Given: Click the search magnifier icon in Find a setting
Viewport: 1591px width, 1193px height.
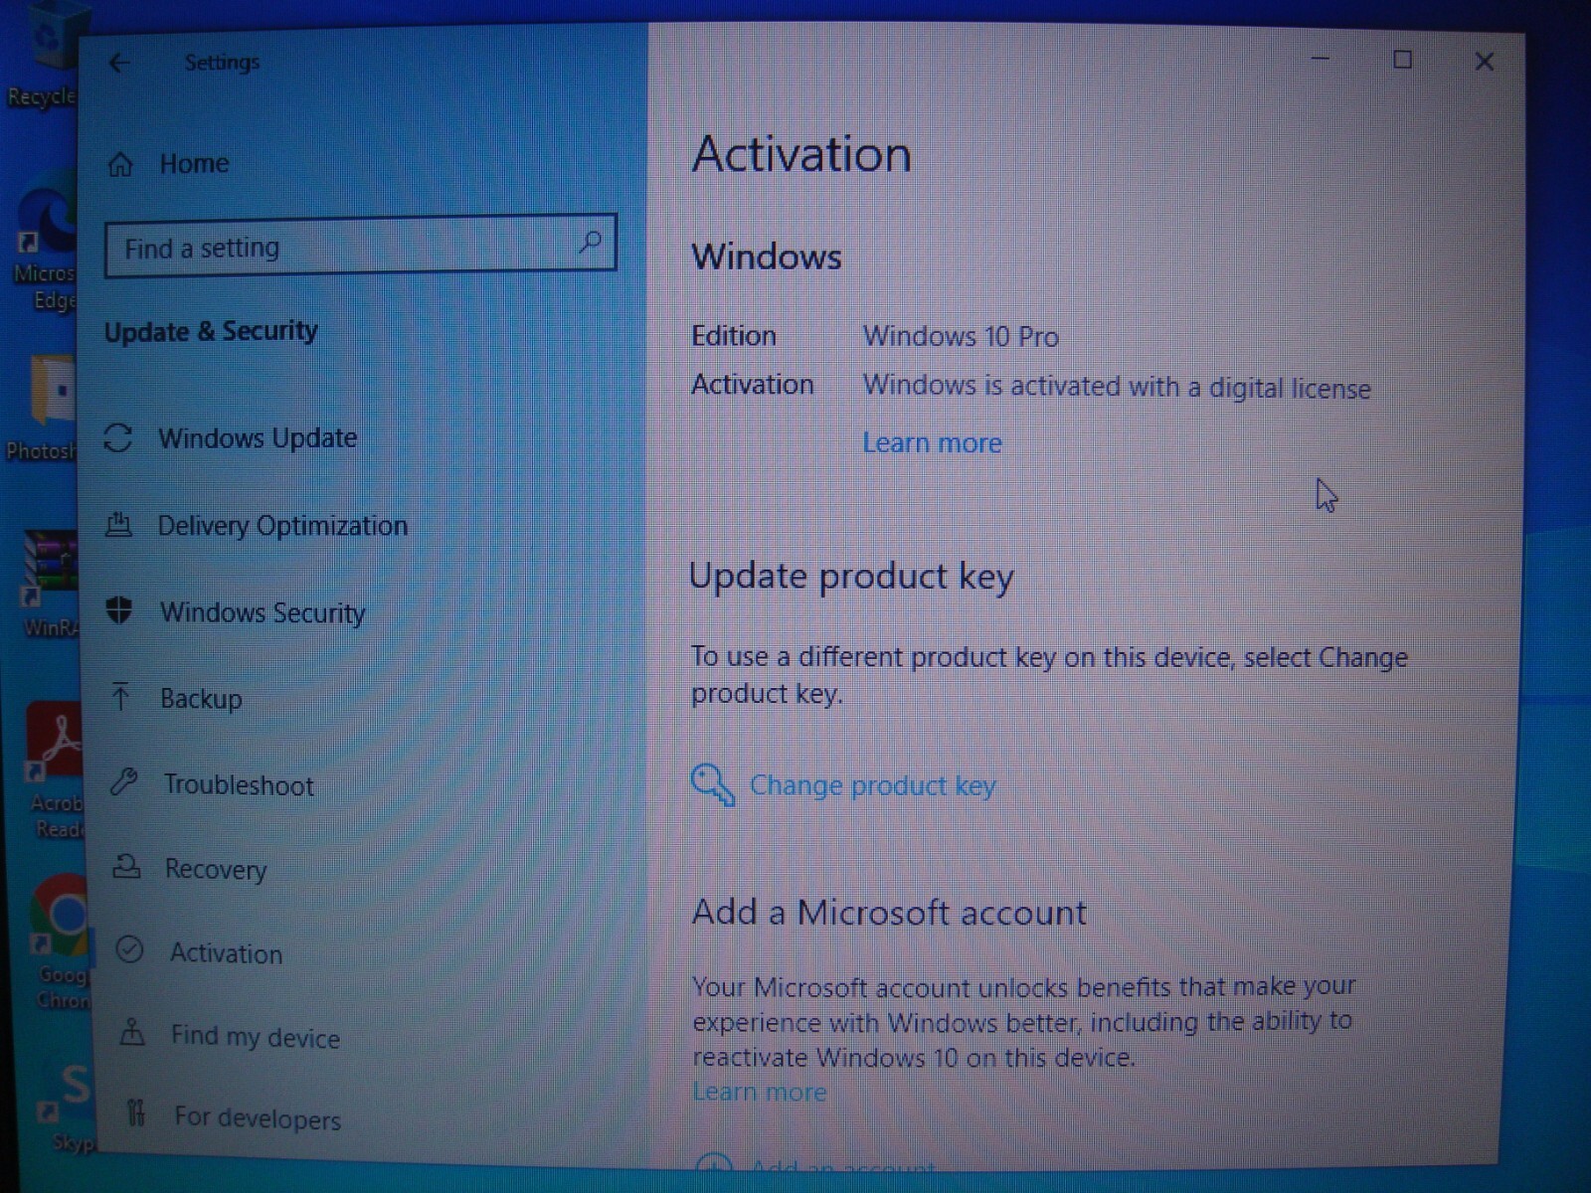Looking at the screenshot, I should coord(590,242).
